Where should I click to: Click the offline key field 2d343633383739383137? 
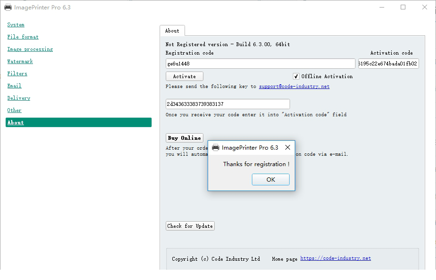[x=228, y=104]
